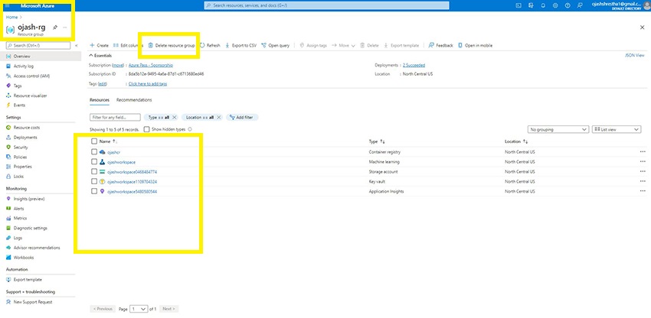Open Cloud Shell from the top bar
This screenshot has height=318, width=651.
click(x=519, y=5)
